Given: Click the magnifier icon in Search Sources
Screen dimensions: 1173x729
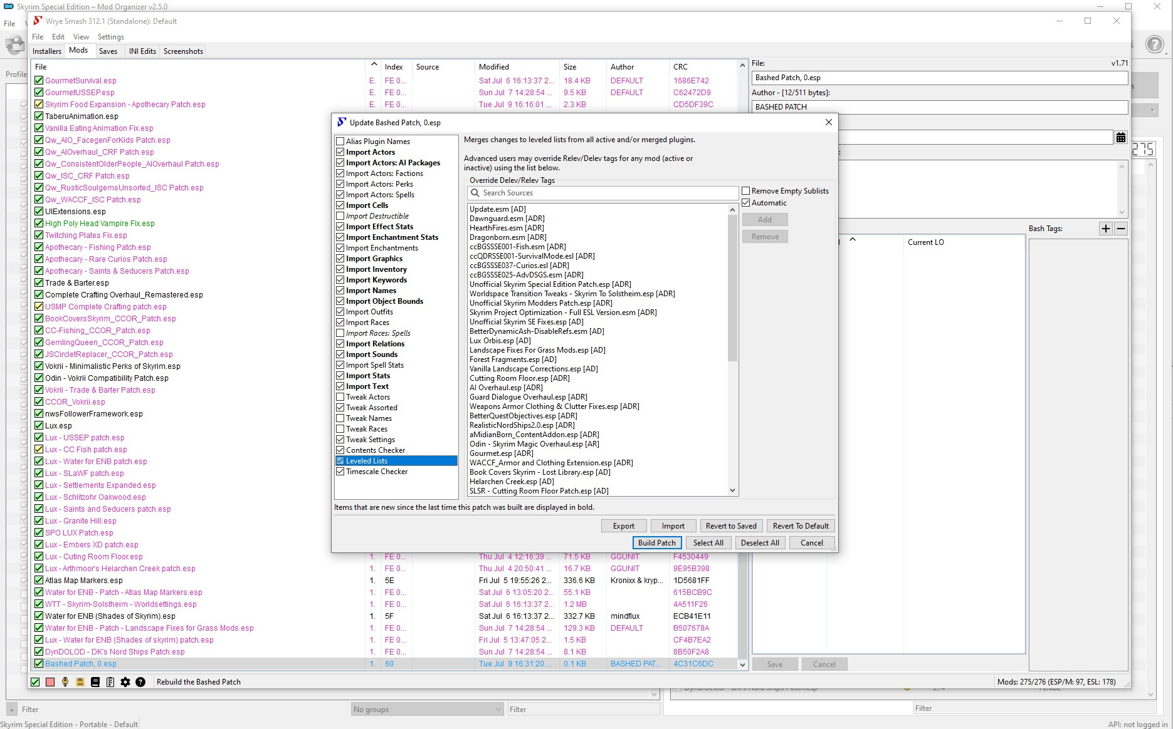Looking at the screenshot, I should coord(475,193).
